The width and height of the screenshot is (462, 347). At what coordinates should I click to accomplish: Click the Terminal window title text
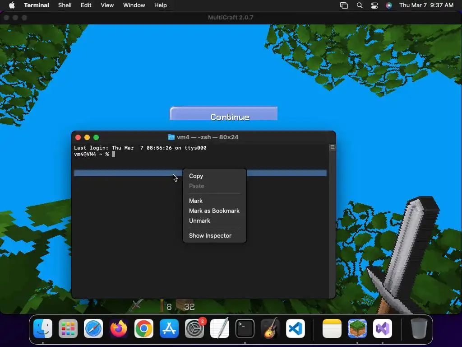(208, 137)
